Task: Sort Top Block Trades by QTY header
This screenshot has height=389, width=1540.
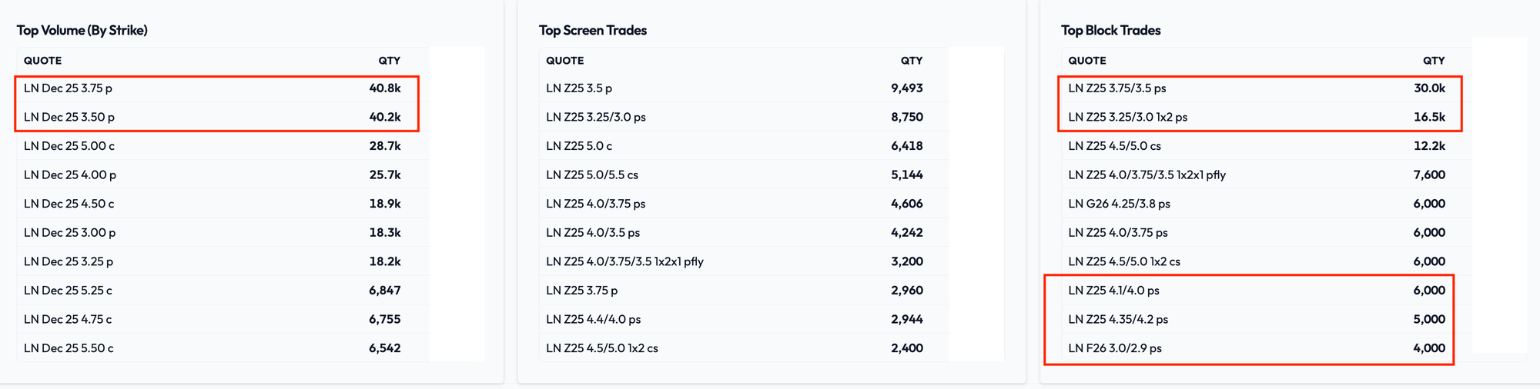Action: (x=1433, y=61)
